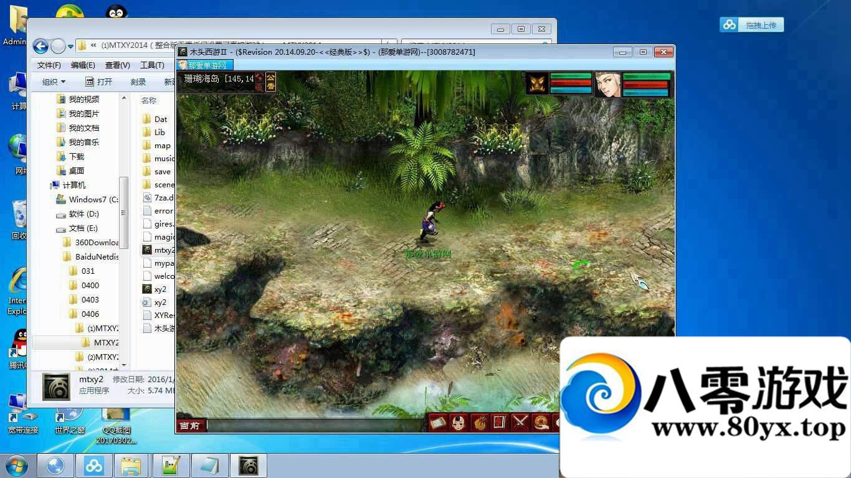Select the save folder in file list

[156, 171]
